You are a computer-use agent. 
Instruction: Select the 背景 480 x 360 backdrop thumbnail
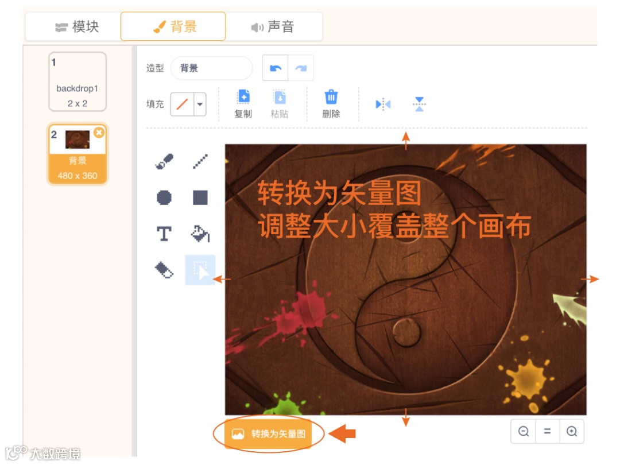click(77, 154)
